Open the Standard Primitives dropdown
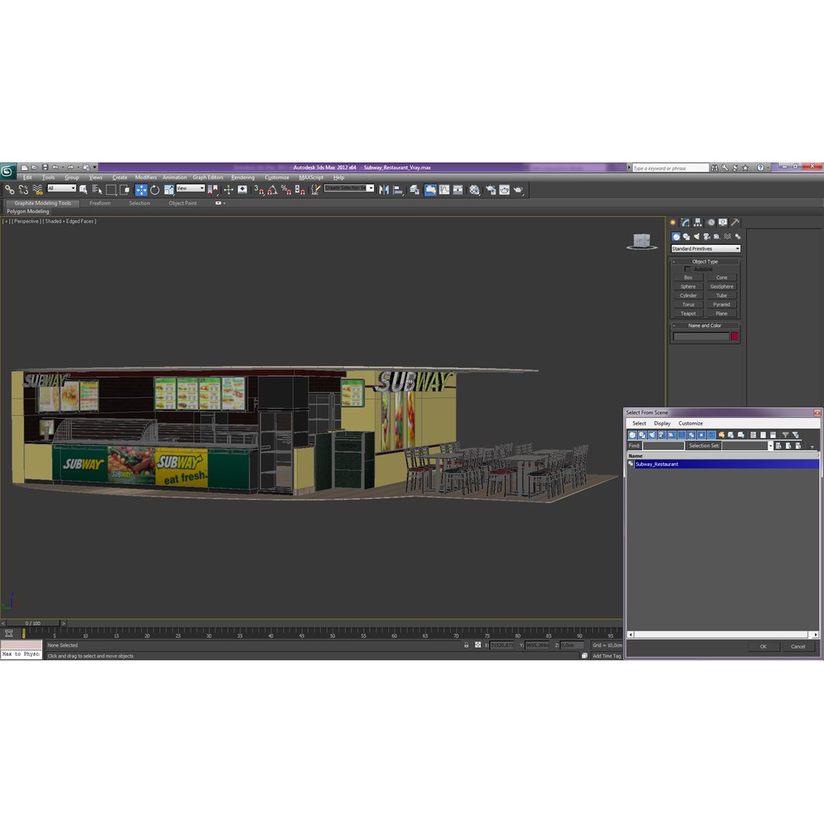 click(705, 249)
